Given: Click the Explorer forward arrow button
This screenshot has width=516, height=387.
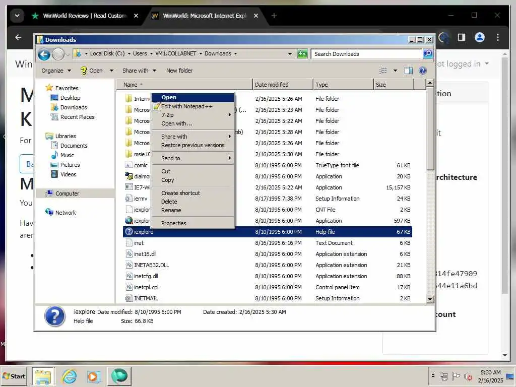Looking at the screenshot, I should pyautogui.click(x=58, y=54).
